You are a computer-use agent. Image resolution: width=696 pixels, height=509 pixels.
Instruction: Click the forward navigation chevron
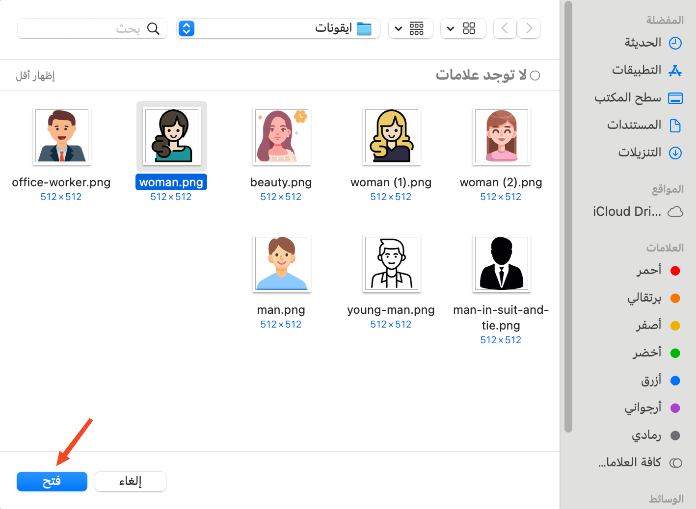click(529, 28)
